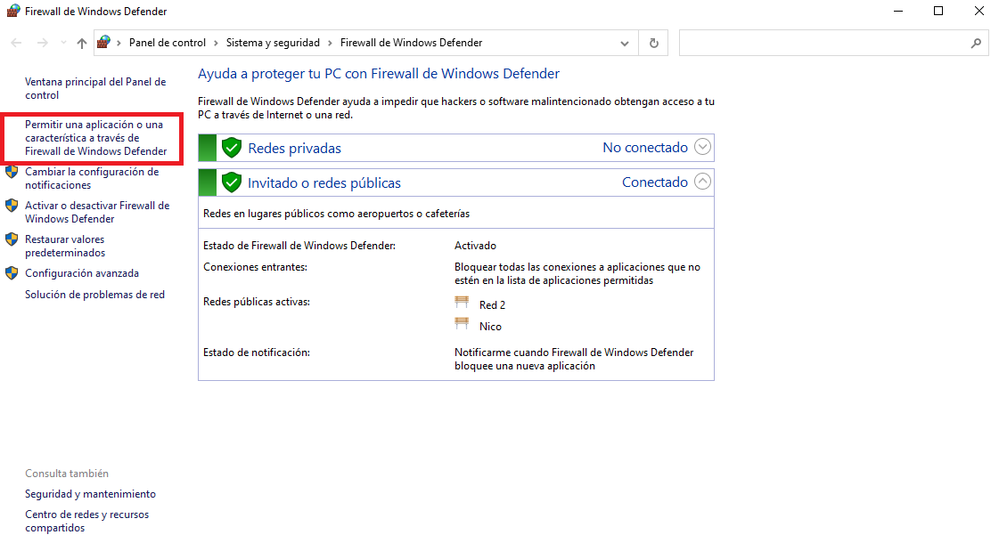
Task: Minimize the Firewall window
Action: point(898,11)
